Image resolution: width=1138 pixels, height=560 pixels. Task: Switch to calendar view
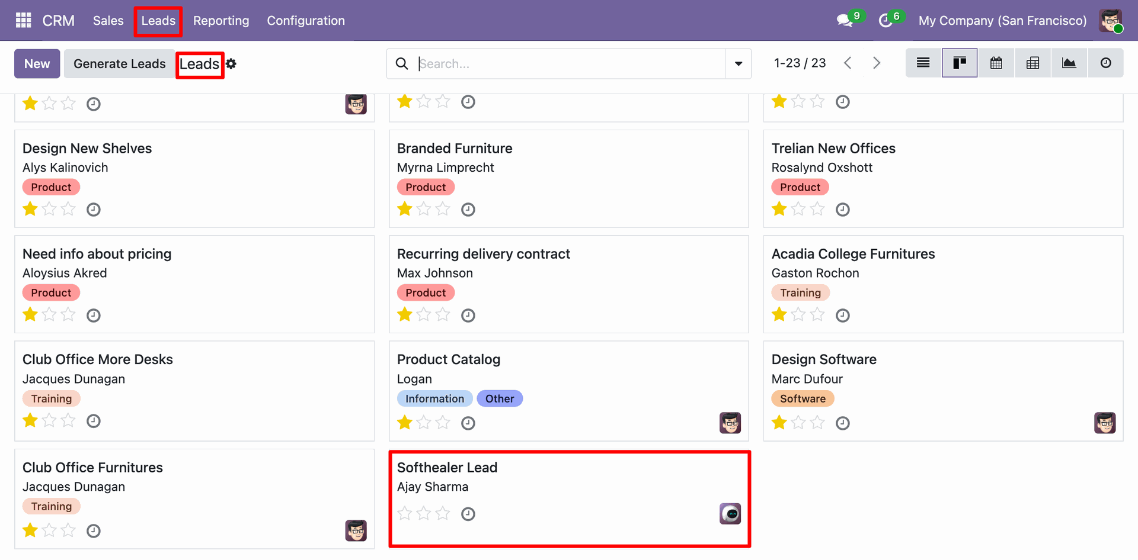tap(996, 63)
